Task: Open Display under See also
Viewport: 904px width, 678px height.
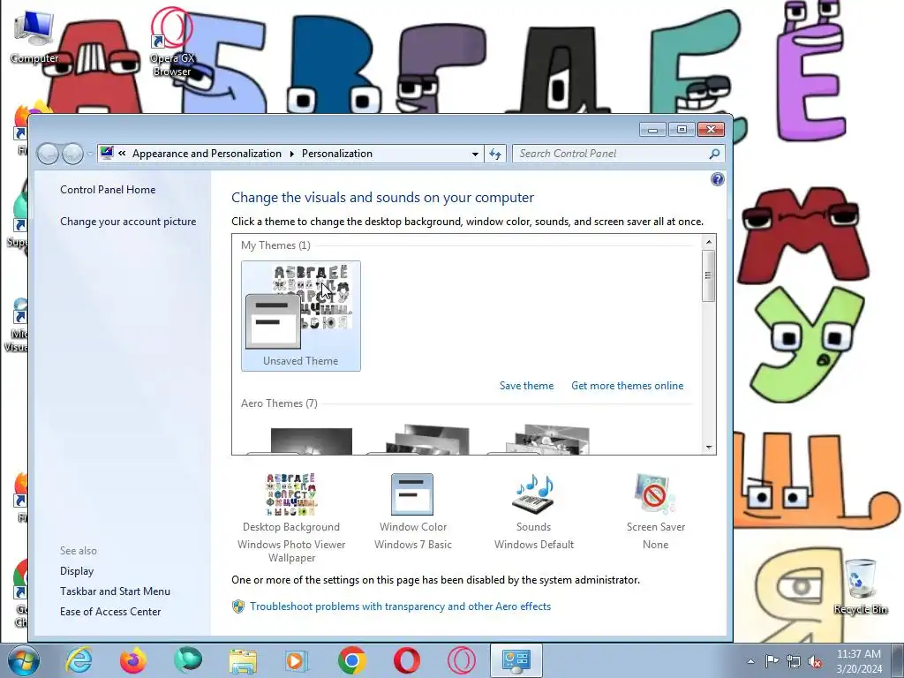Action: coord(77,571)
